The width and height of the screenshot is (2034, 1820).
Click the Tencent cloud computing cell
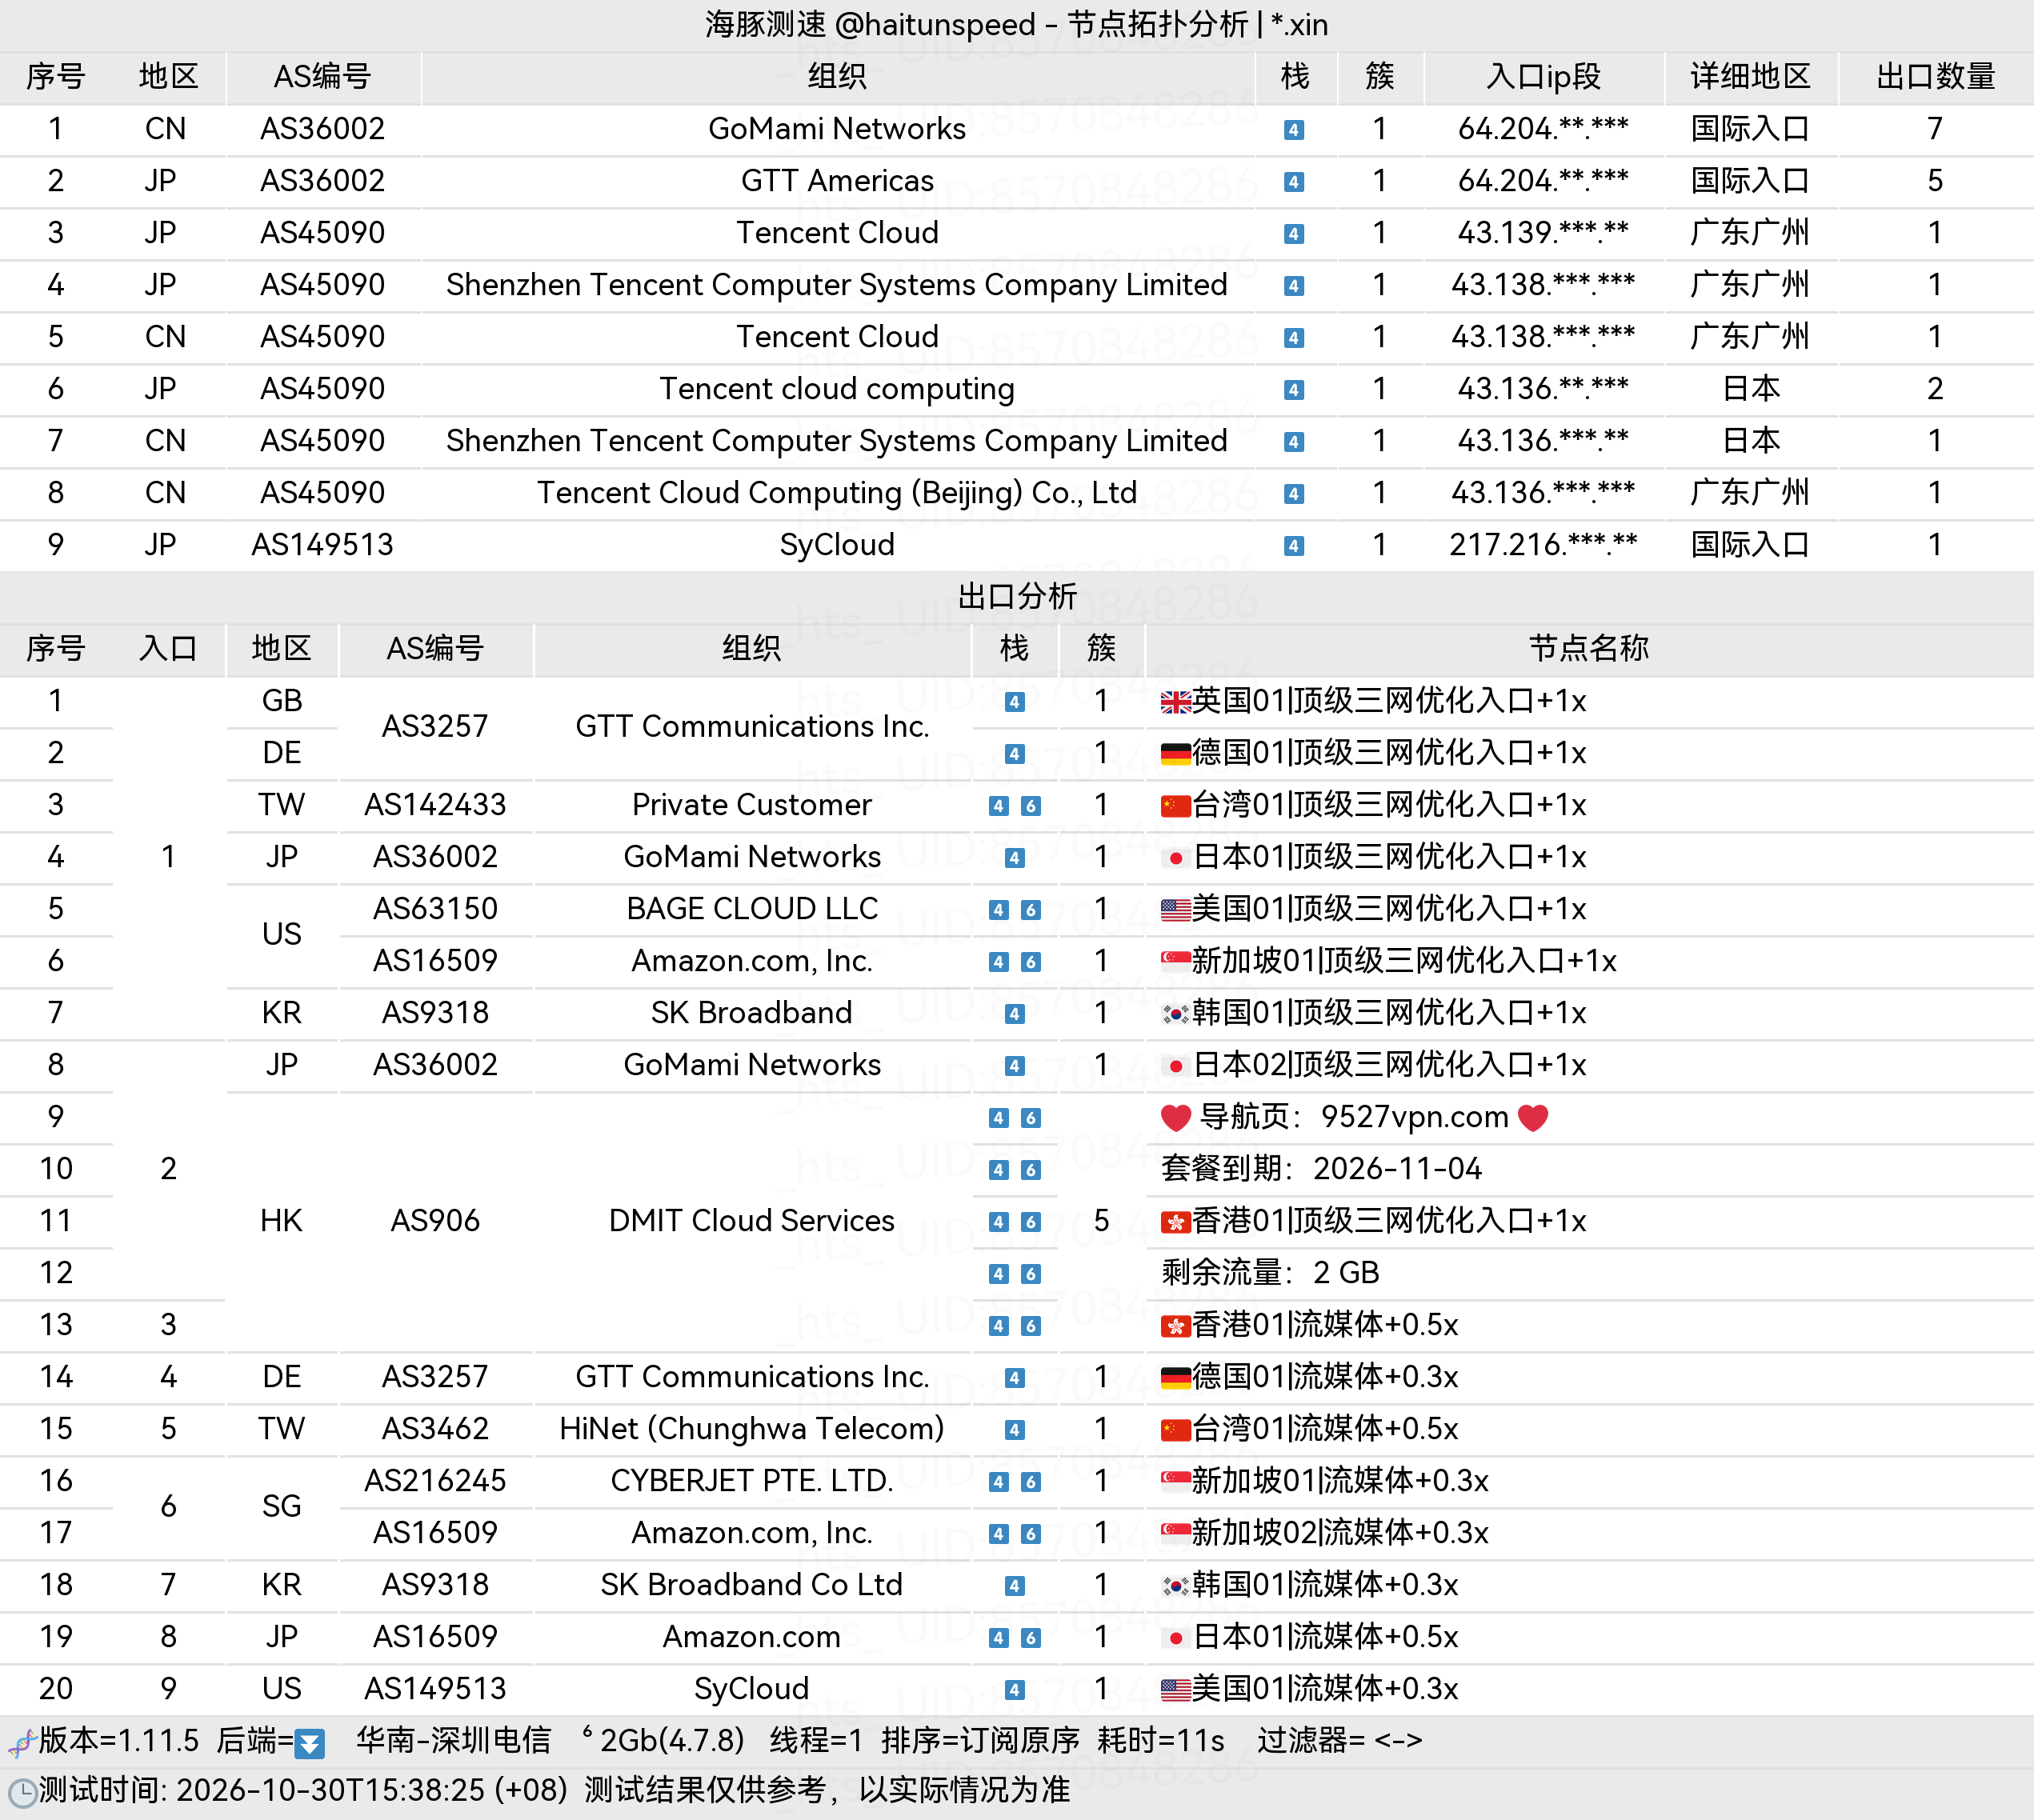click(837, 389)
